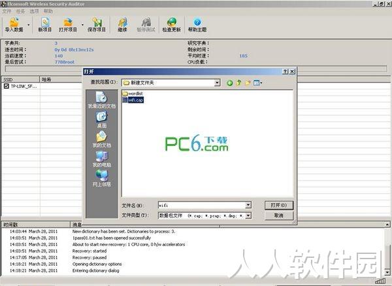The image size is (392, 286).
Task: Click the Message (消息) column header in log
Action: [x=145, y=224]
